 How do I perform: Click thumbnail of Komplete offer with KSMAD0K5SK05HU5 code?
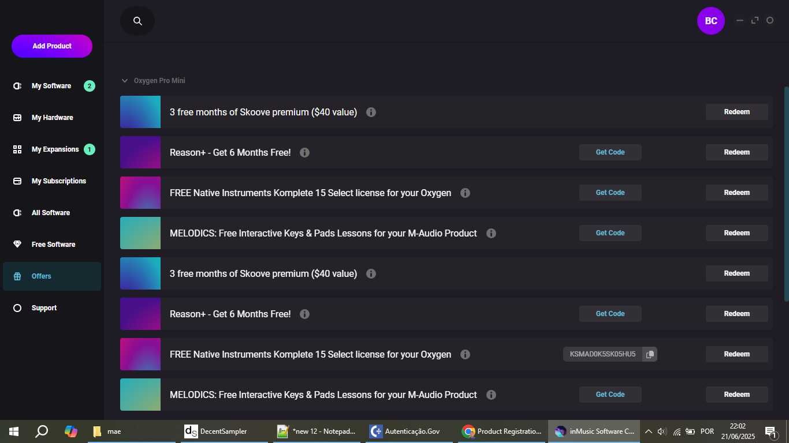(x=140, y=354)
